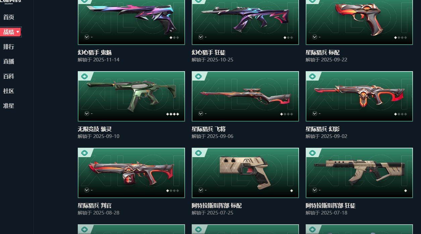Image resolution: width=421 pixels, height=234 pixels.
Task: Open 星际猎兵 飞将 skin title
Action: click(208, 129)
